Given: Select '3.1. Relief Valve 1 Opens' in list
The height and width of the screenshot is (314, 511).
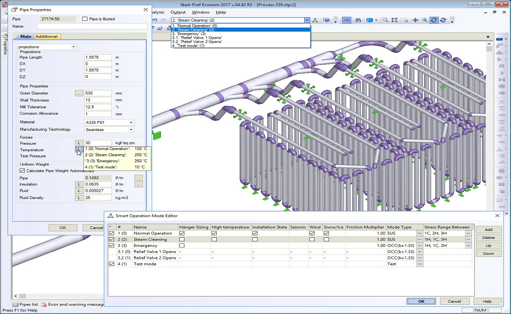Looking at the screenshot, I should pos(241,38).
